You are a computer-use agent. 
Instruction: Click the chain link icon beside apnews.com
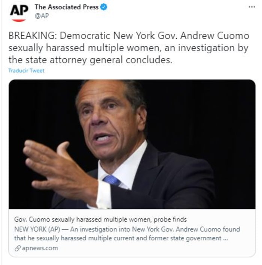click(x=17, y=248)
